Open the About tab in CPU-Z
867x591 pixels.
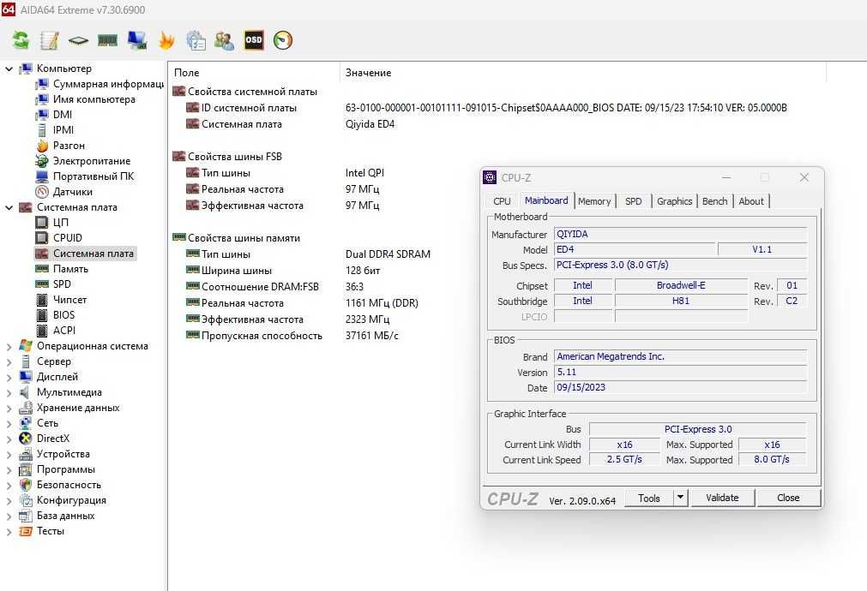click(751, 201)
